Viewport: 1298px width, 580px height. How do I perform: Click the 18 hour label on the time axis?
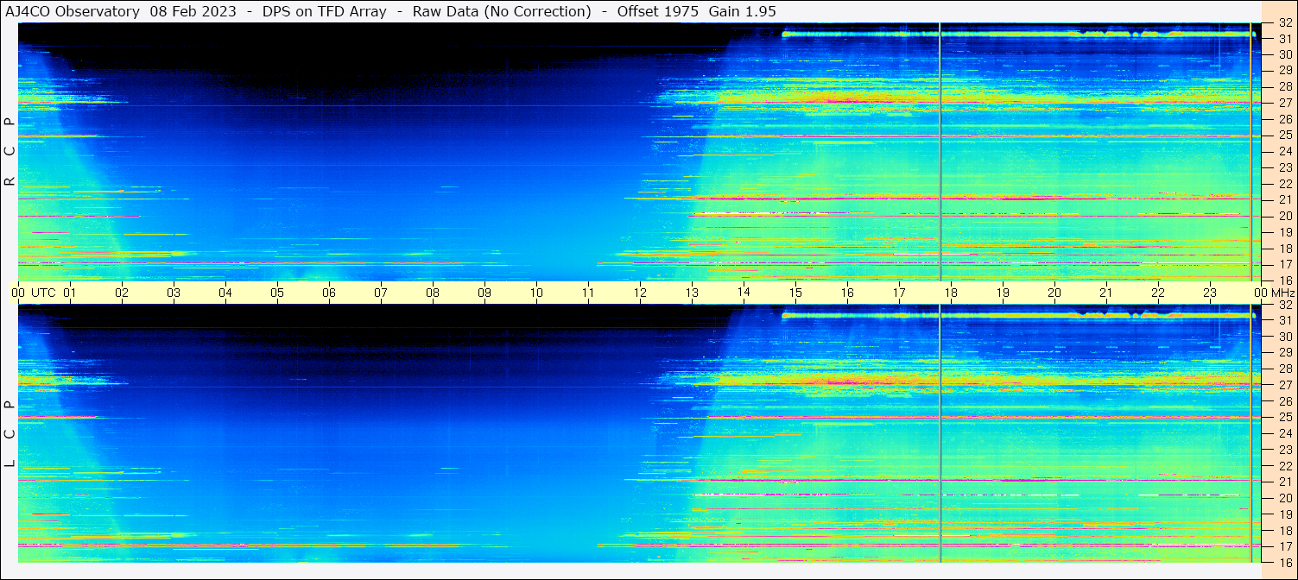951,293
